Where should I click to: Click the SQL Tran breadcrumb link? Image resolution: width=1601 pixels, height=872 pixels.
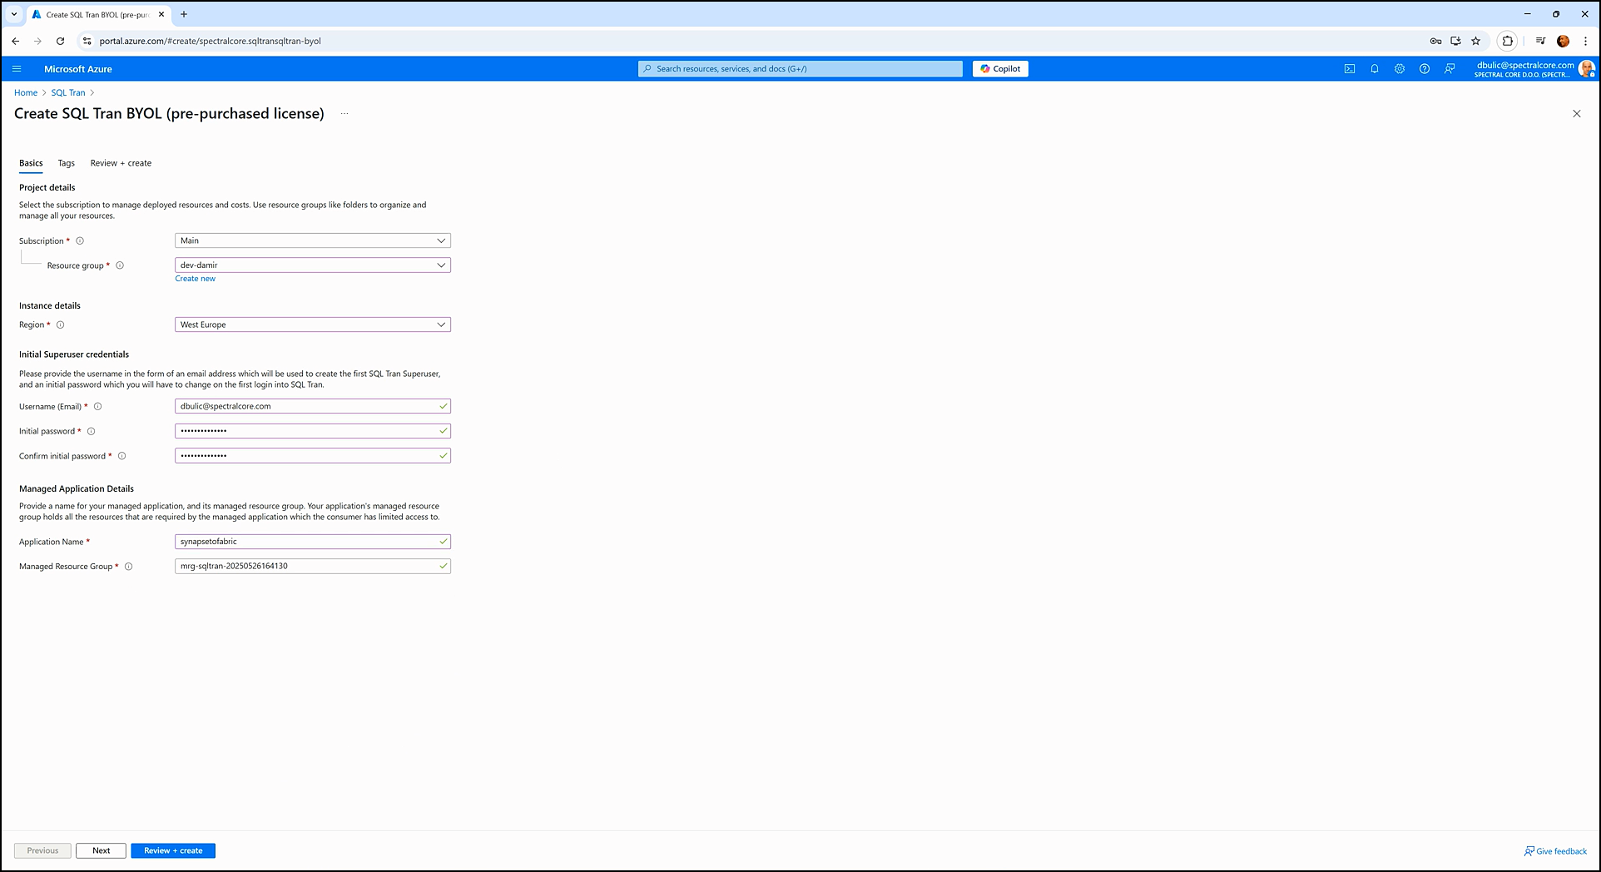(68, 93)
